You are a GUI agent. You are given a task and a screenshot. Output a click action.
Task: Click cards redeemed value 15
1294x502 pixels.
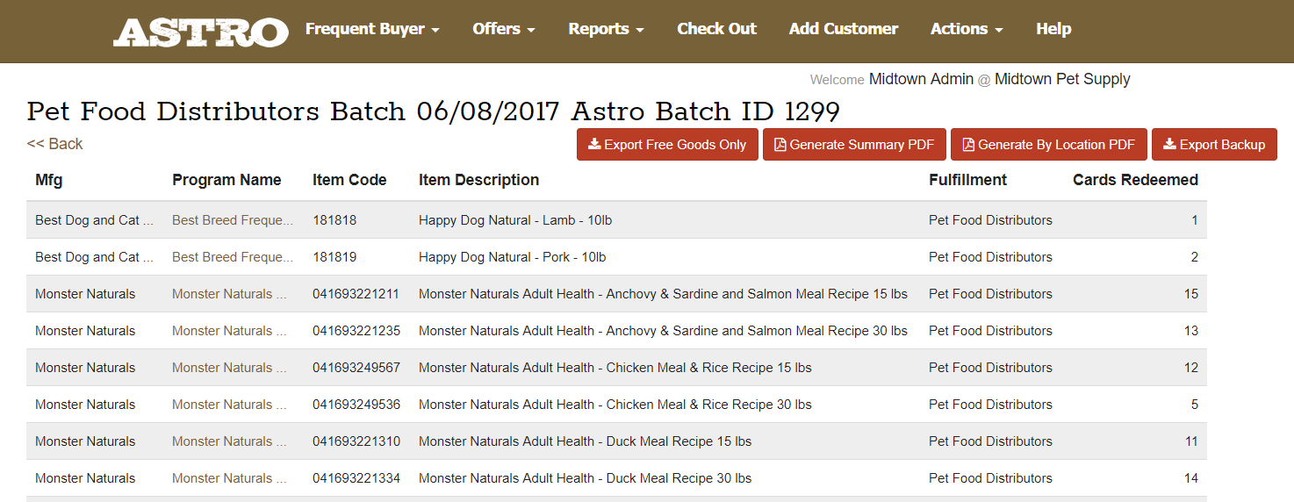click(1191, 294)
